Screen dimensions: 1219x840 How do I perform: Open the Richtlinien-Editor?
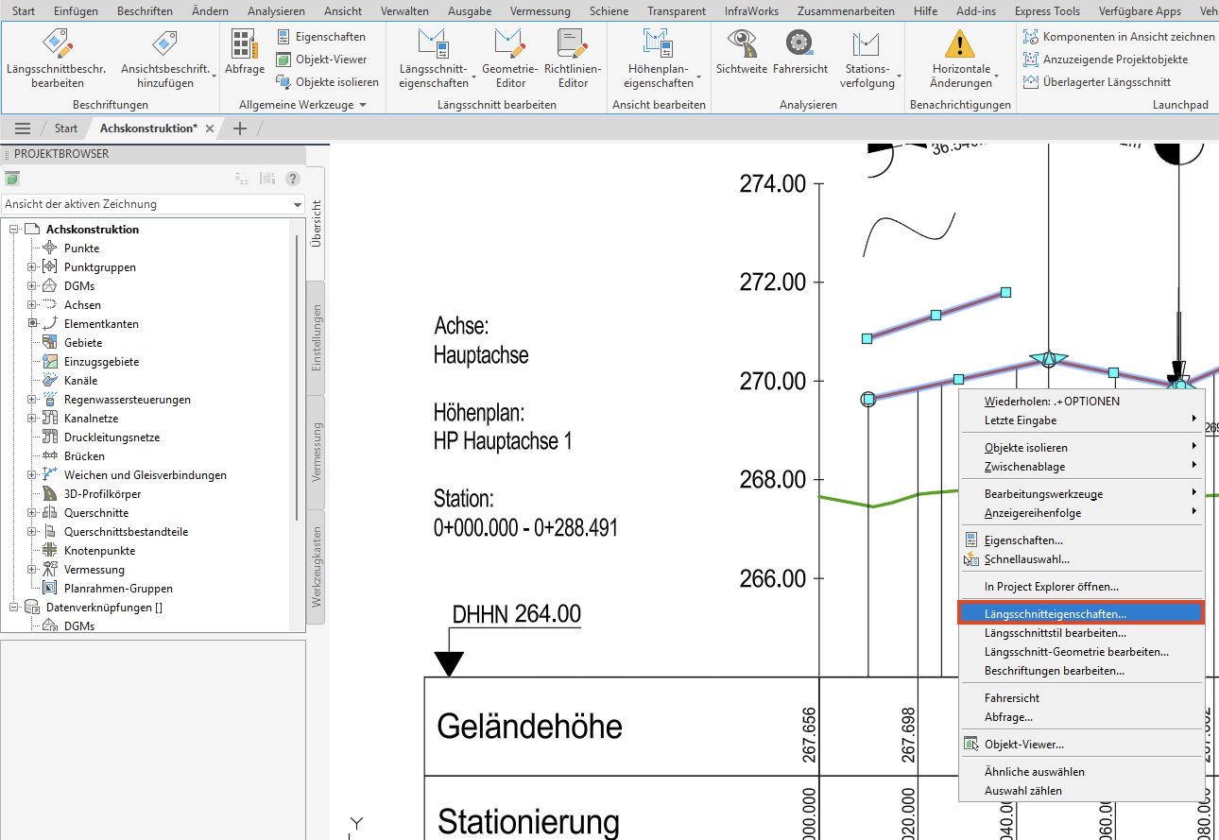(572, 59)
